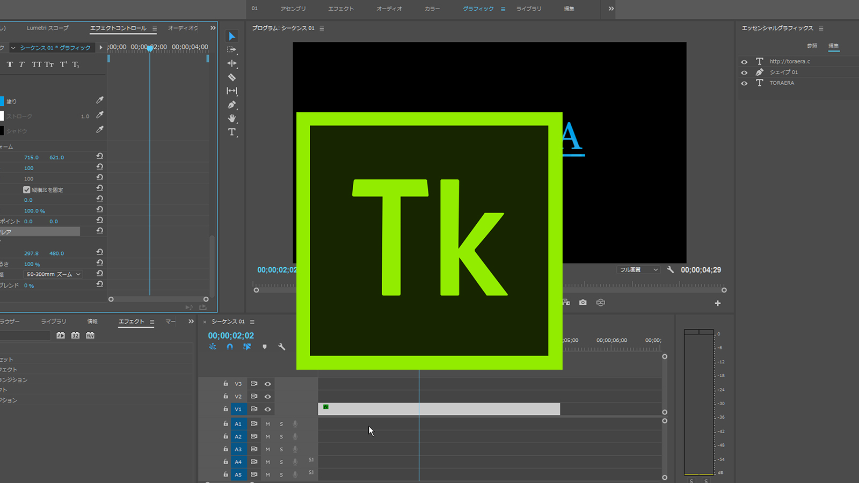Toggle V2 track output eye
Screen dimensions: 859x483
coord(268,397)
